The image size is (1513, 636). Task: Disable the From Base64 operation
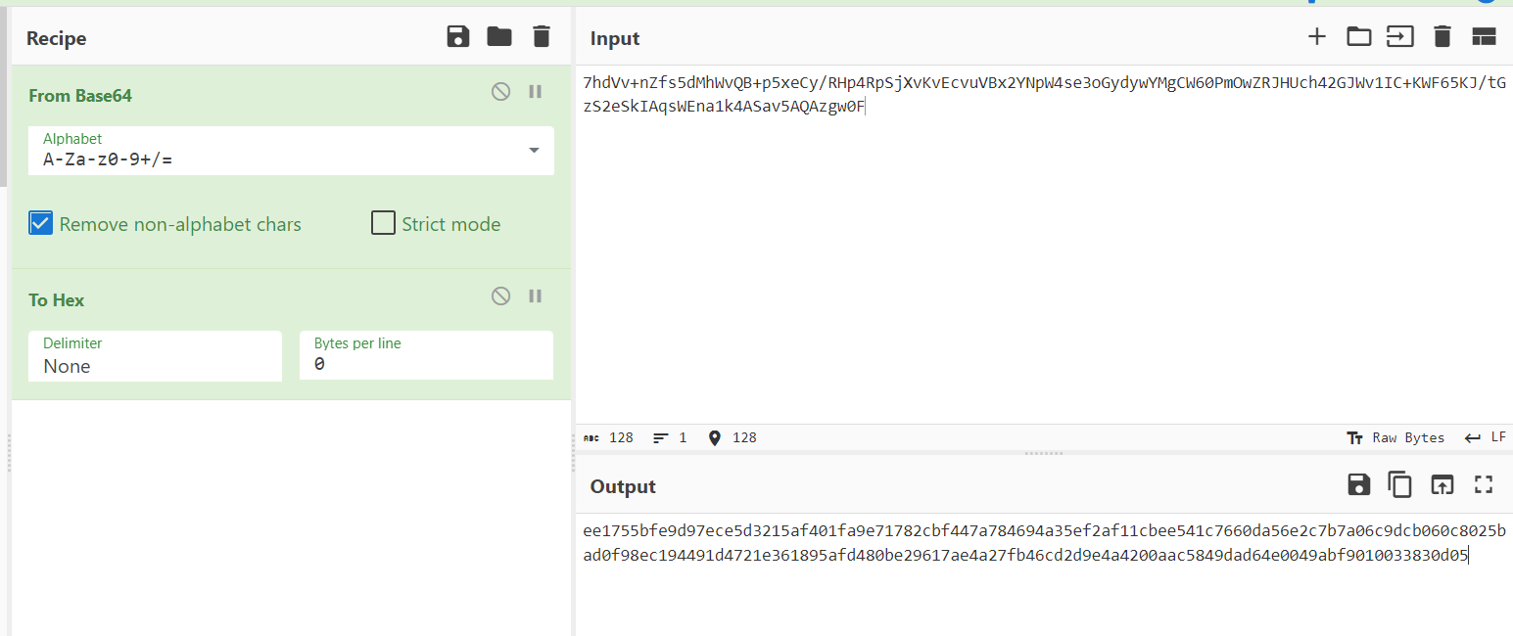(x=500, y=91)
